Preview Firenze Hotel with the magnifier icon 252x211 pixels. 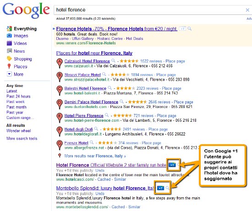pos(92,142)
